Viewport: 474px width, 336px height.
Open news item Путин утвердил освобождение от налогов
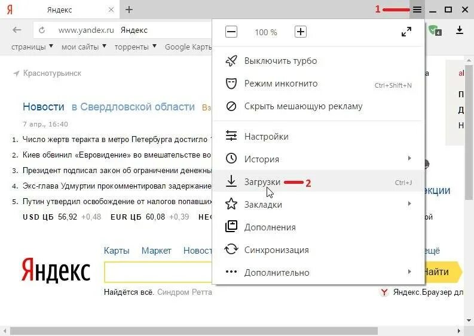(117, 201)
